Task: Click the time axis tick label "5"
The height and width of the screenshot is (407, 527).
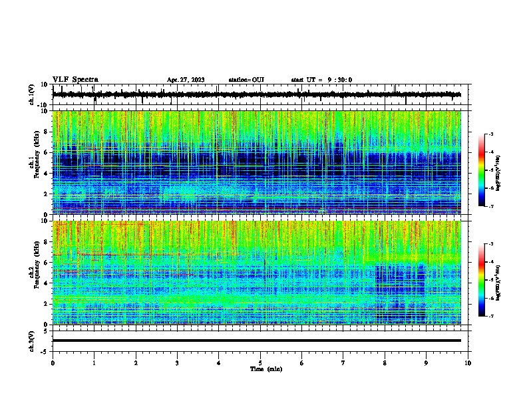Action: click(x=260, y=363)
